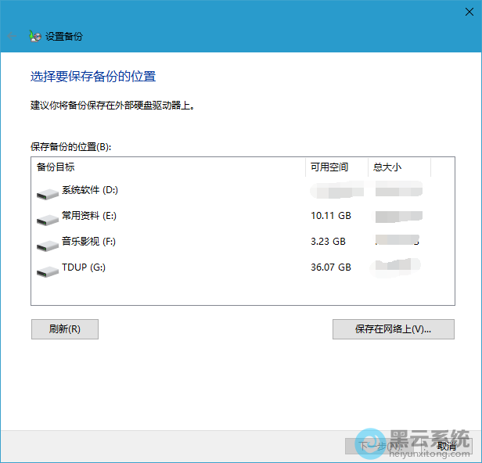
Task: Click the 设置备份 wizard icon
Action: [34, 36]
